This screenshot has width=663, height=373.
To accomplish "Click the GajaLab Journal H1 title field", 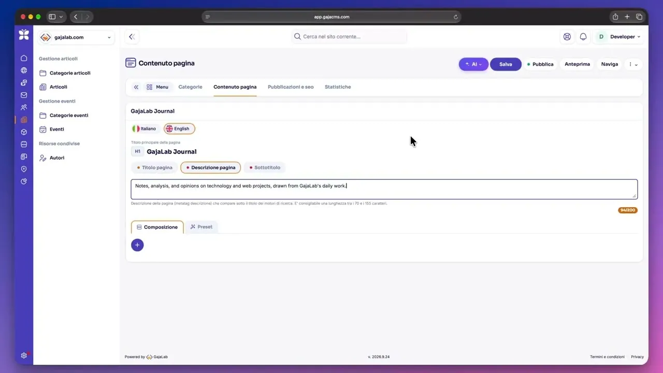I will 171,152.
